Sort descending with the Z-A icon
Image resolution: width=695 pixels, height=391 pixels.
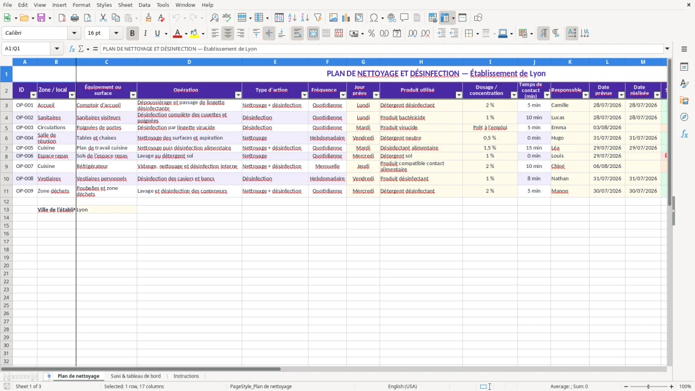coord(305,18)
